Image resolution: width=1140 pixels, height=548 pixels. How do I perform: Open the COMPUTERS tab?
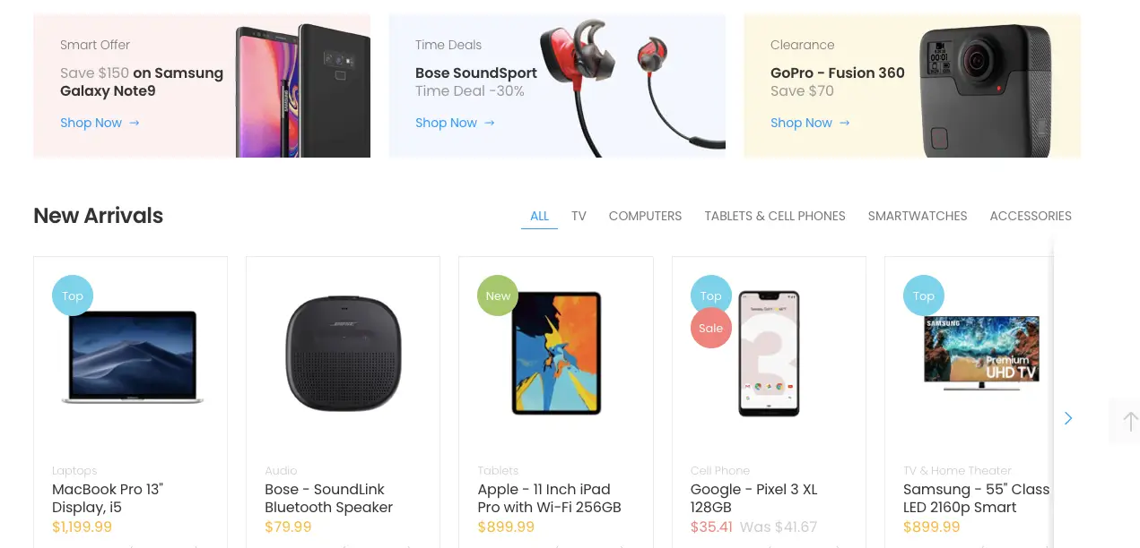click(645, 216)
